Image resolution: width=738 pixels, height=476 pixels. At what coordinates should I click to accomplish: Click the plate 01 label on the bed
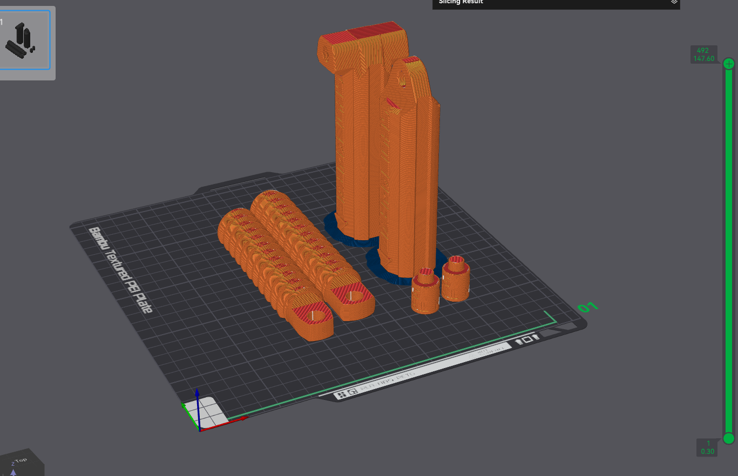[x=588, y=308]
